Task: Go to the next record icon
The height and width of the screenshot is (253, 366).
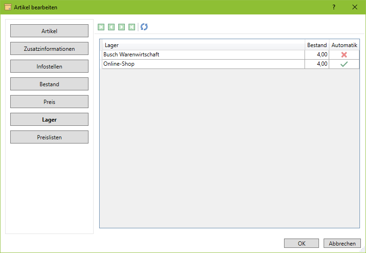Action: point(122,27)
